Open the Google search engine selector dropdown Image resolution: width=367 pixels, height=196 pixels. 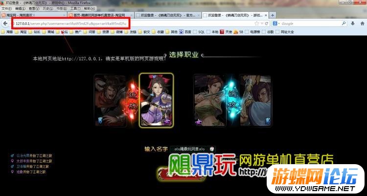[x=276, y=24]
